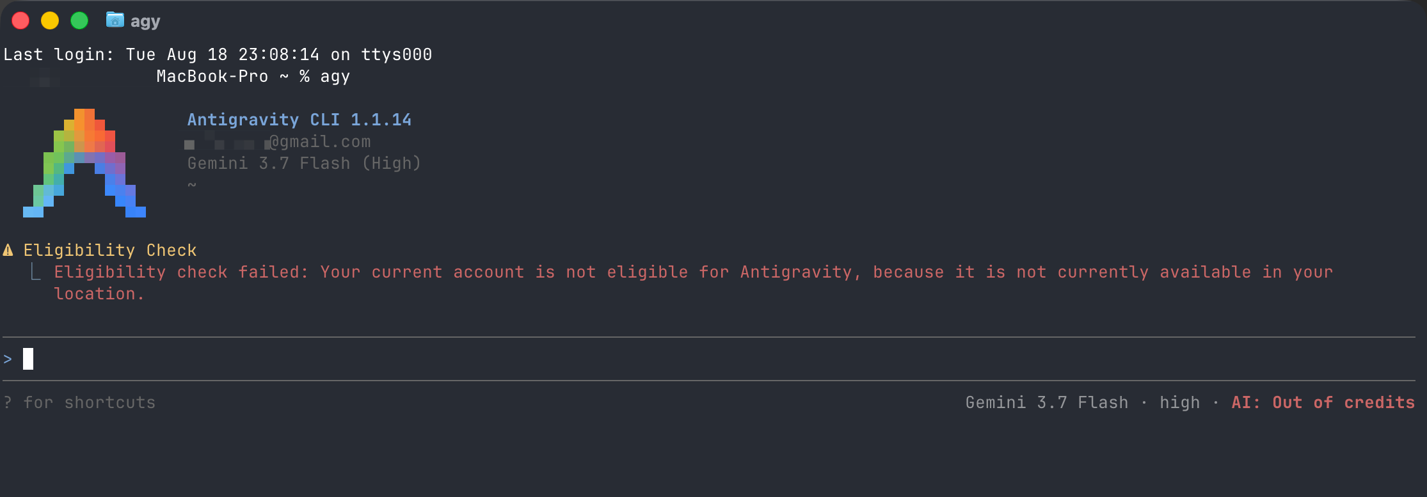Click the yellow minimize window button
This screenshot has height=497, width=1427.
coord(50,20)
